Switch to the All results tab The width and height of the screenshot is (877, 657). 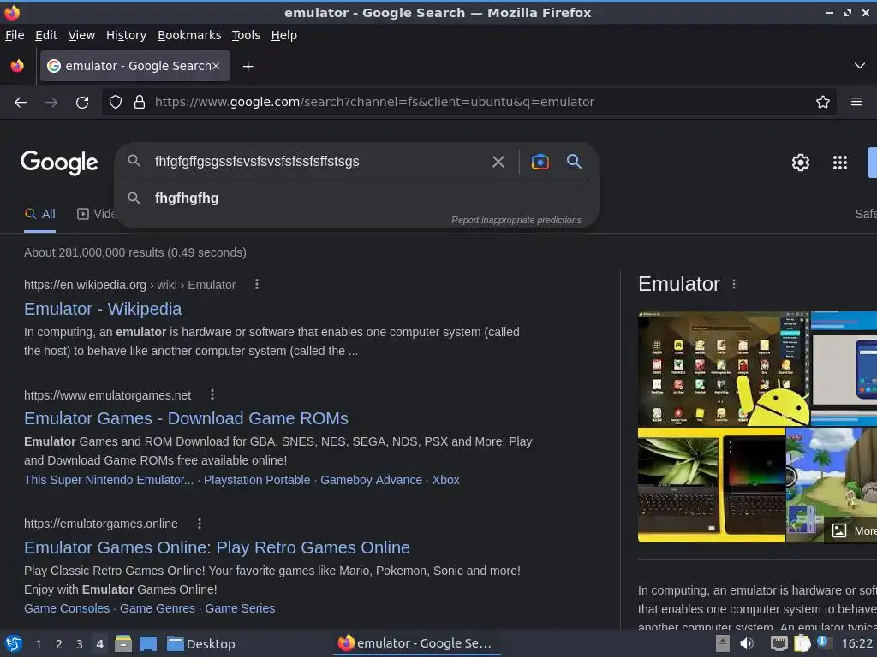tap(39, 214)
